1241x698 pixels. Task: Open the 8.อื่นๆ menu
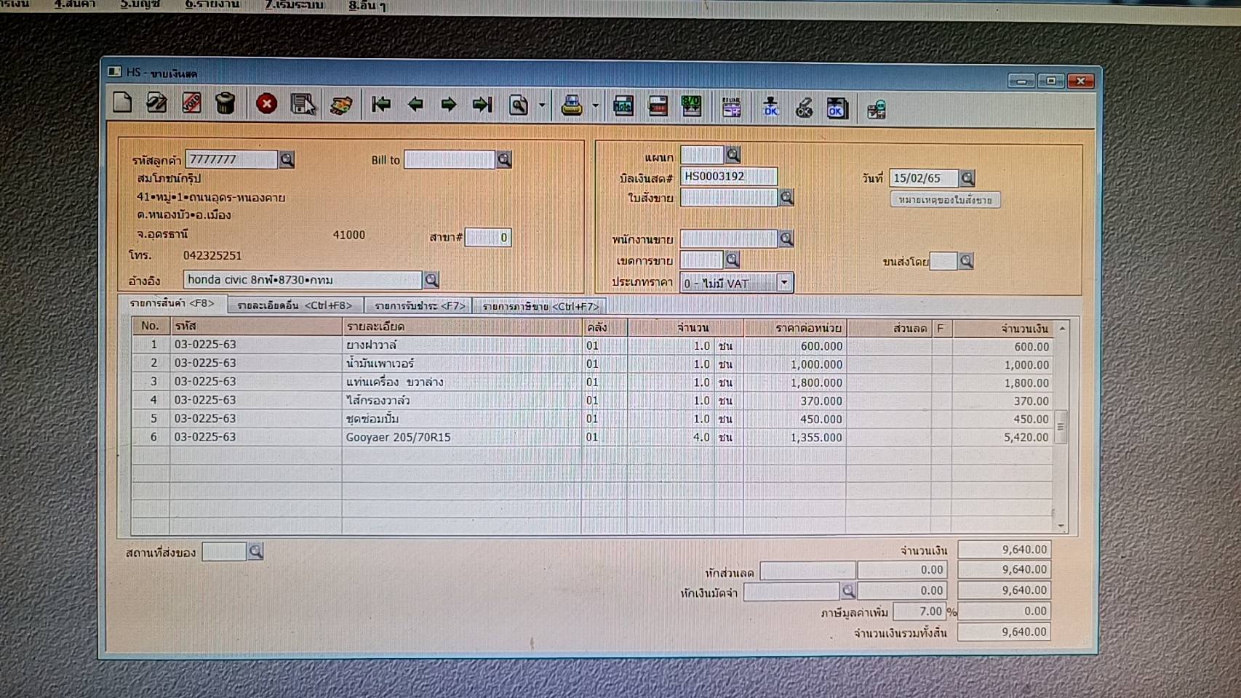(x=367, y=6)
